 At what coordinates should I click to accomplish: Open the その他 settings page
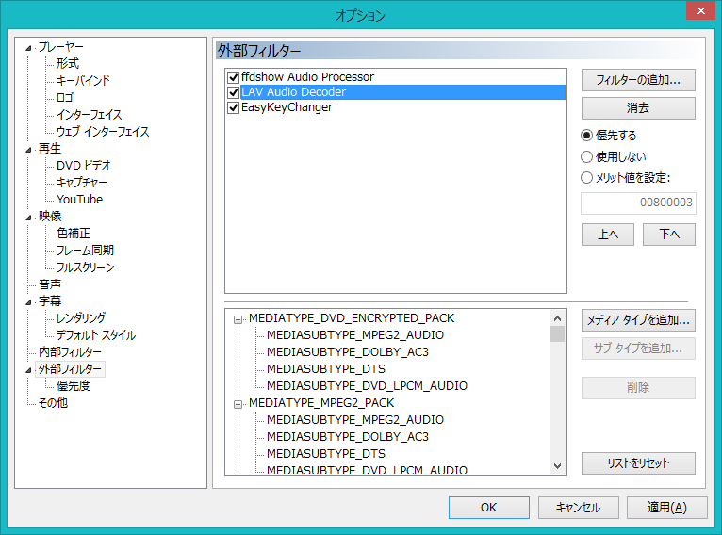tap(53, 403)
